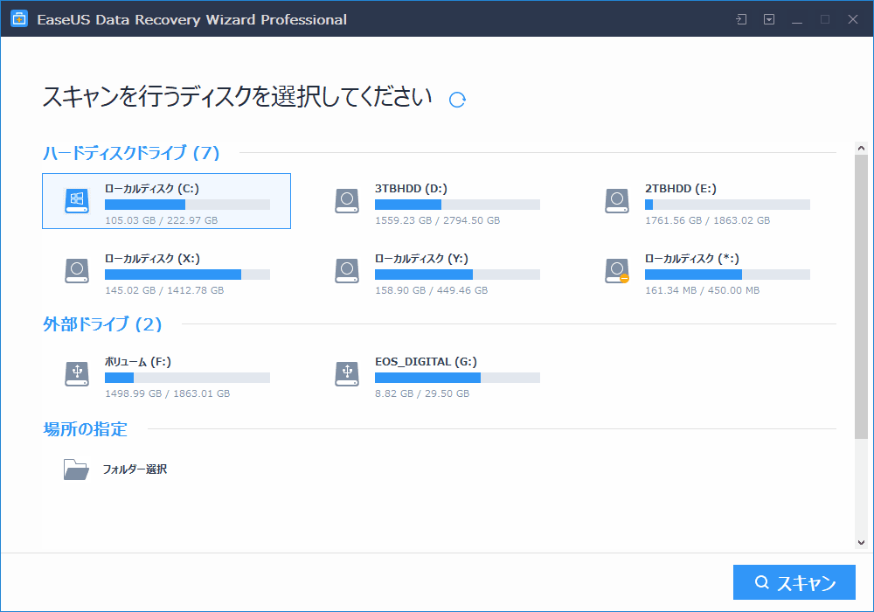Click the 外部ドライブ (2) section header
This screenshot has height=612, width=874.
[103, 324]
